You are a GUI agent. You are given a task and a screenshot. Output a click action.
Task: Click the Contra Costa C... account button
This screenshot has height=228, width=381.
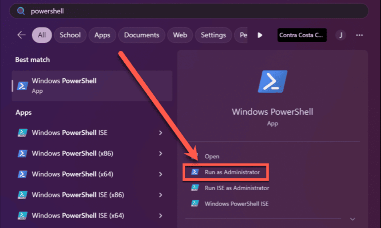click(302, 35)
